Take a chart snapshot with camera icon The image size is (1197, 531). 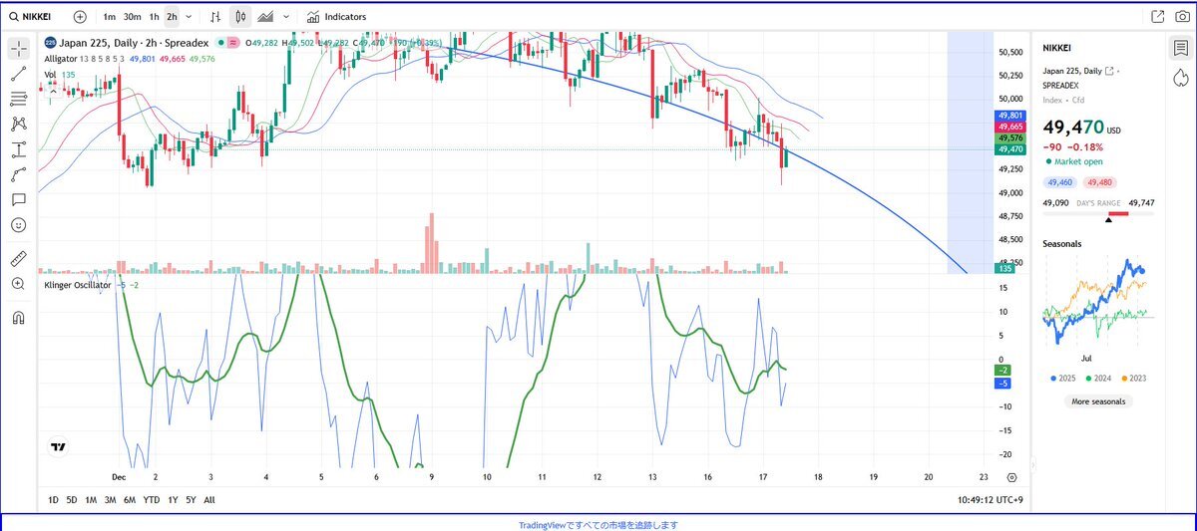pos(1182,17)
